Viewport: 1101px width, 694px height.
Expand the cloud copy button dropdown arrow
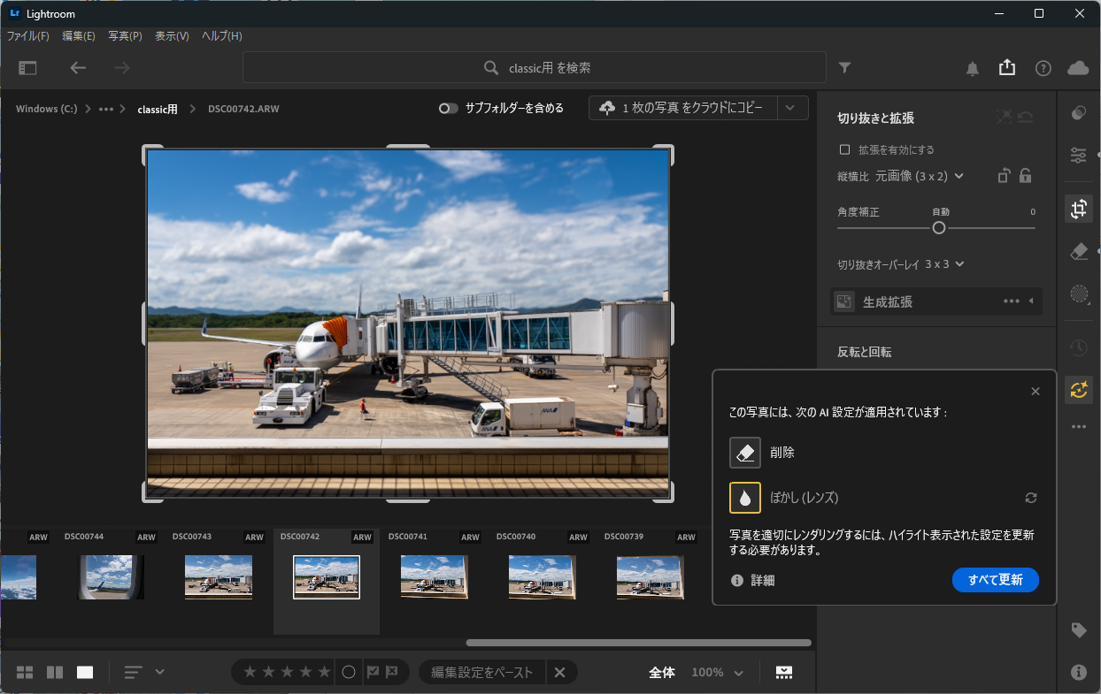tap(791, 108)
